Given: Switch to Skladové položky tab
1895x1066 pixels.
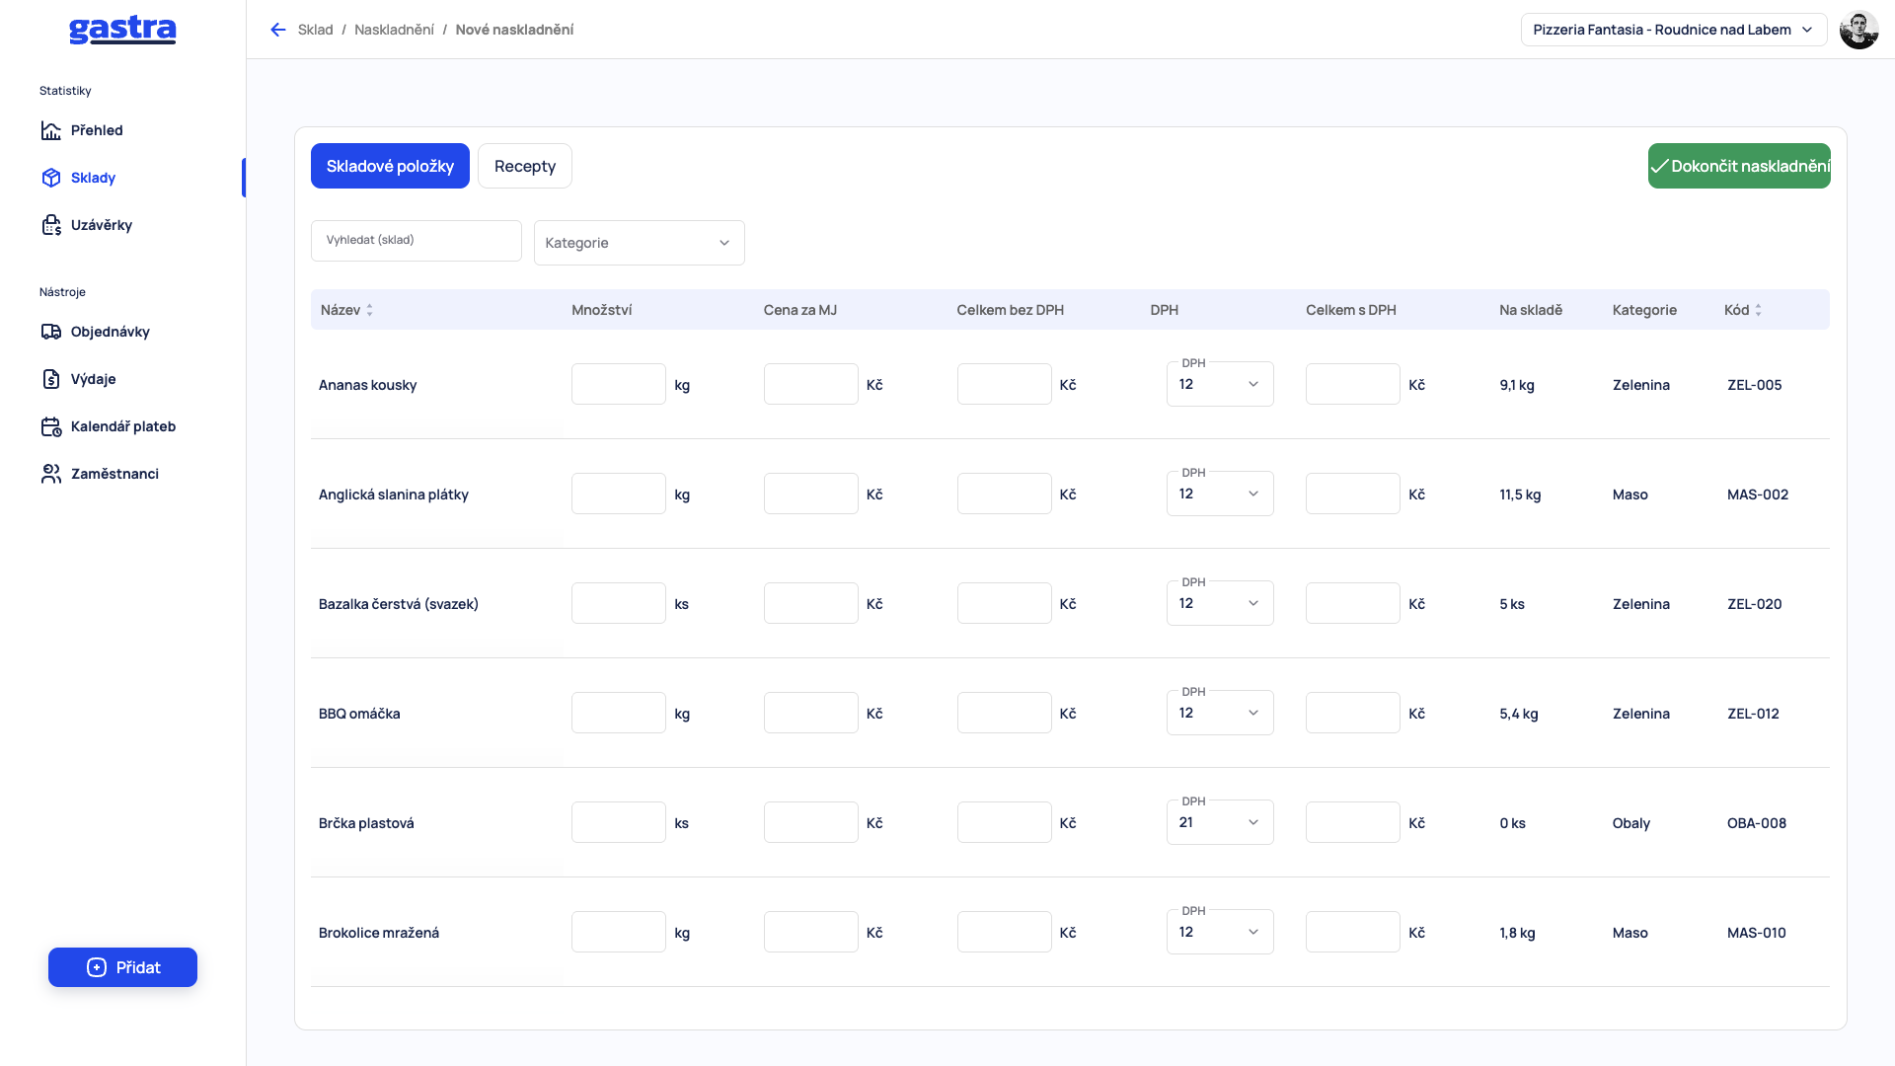Looking at the screenshot, I should [390, 166].
